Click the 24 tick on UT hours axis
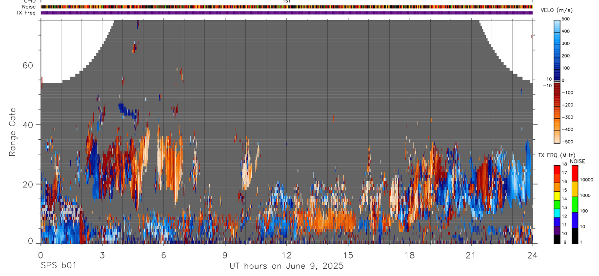This screenshot has width=599, height=276. 533,255
